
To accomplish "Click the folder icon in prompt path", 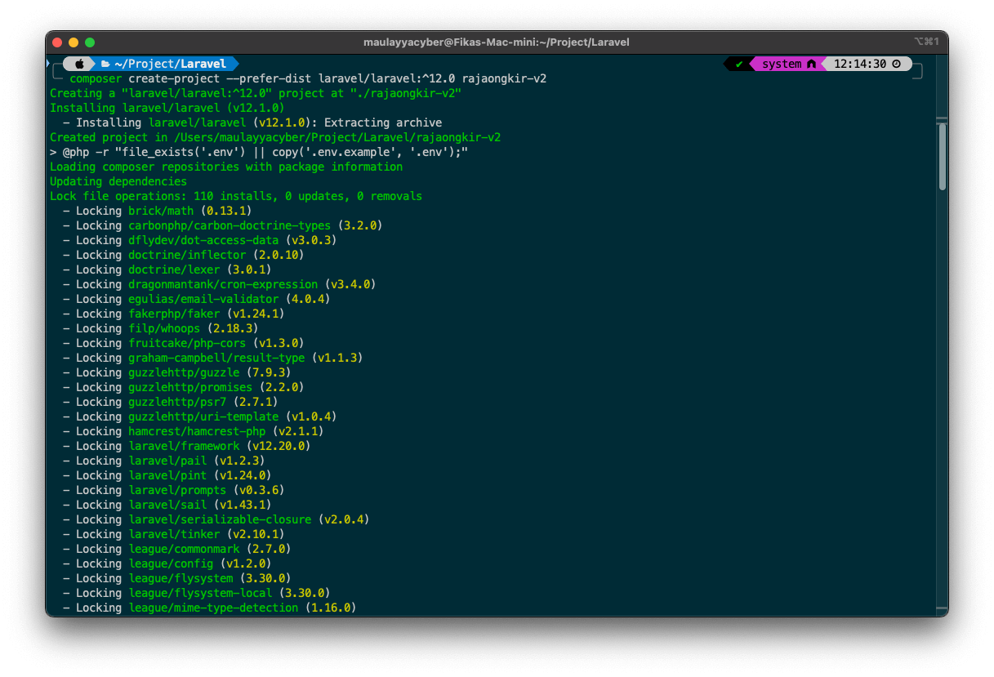I will pyautogui.click(x=105, y=64).
